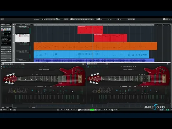
Task: Toggle the blue power dot in right plugin
Action: coord(116,90)
